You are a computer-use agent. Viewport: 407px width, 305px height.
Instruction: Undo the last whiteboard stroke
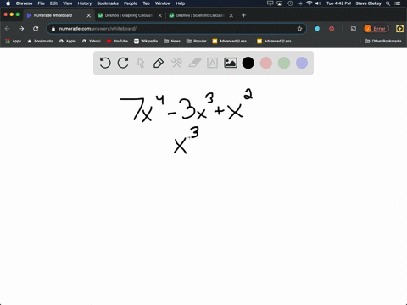[x=105, y=63]
